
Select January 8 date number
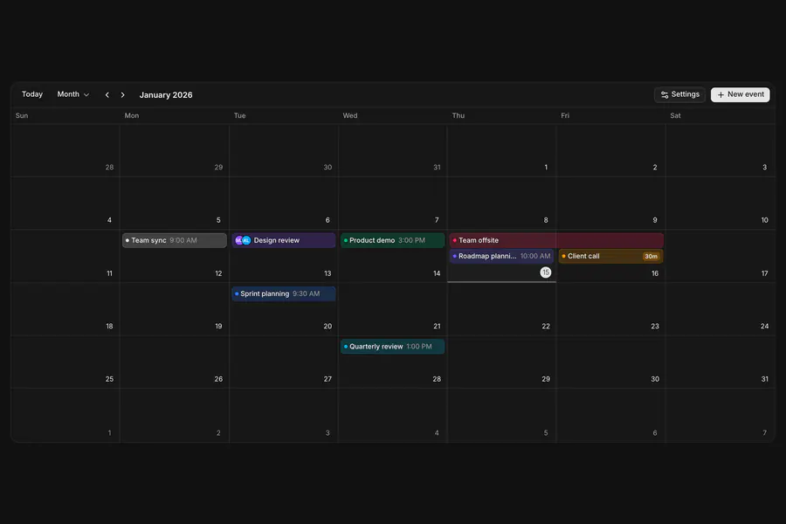pos(546,220)
